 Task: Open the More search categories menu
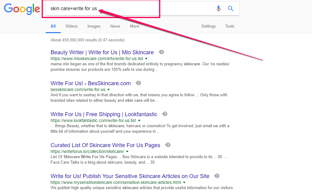tap(135, 26)
